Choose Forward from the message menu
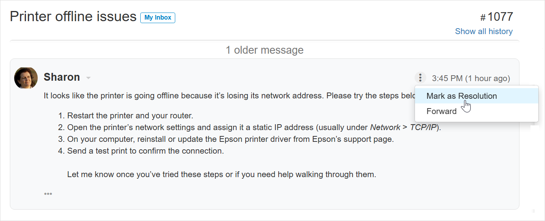The image size is (545, 221). (x=441, y=111)
